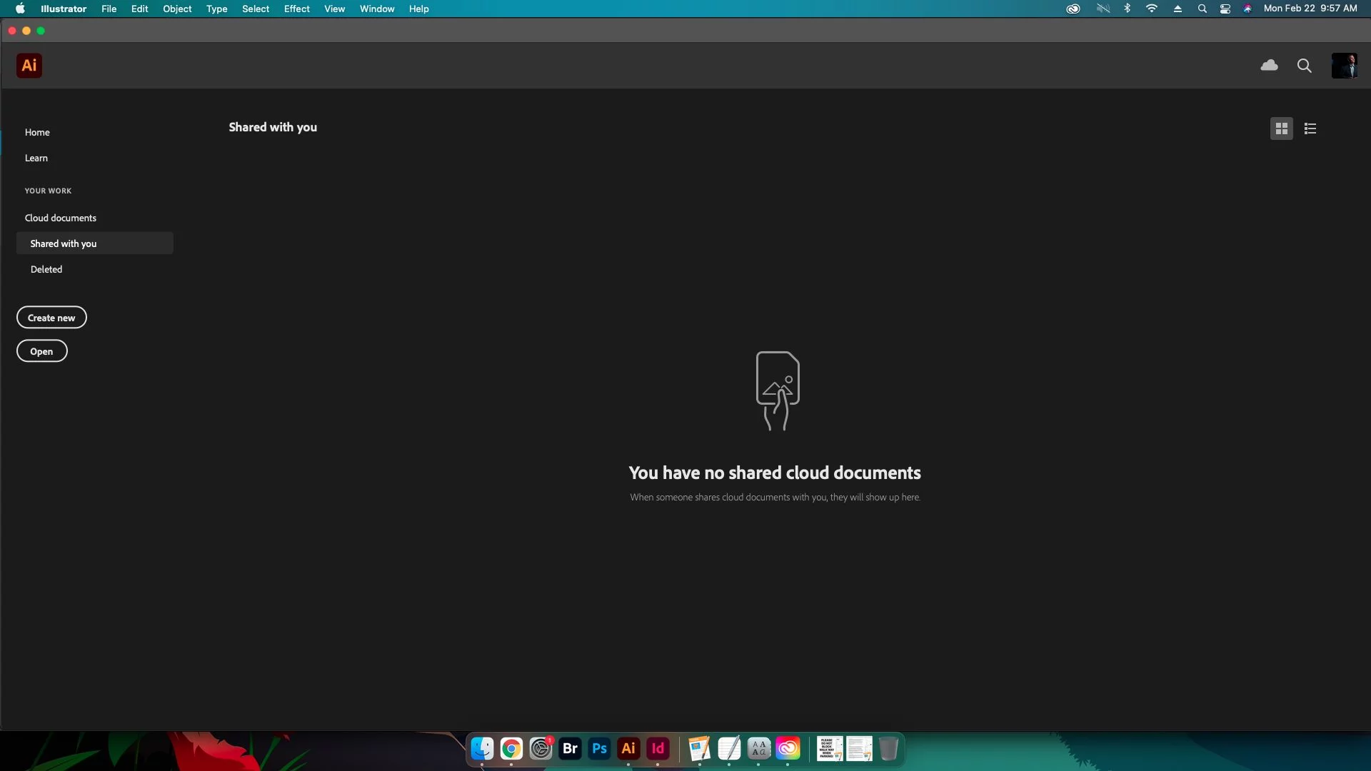Open Cloud documents from Your Work section
The width and height of the screenshot is (1371, 771).
point(61,218)
